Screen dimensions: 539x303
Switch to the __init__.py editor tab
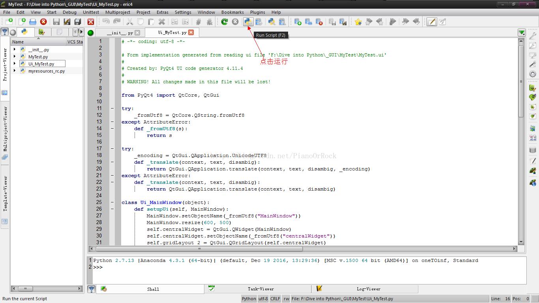(120, 33)
